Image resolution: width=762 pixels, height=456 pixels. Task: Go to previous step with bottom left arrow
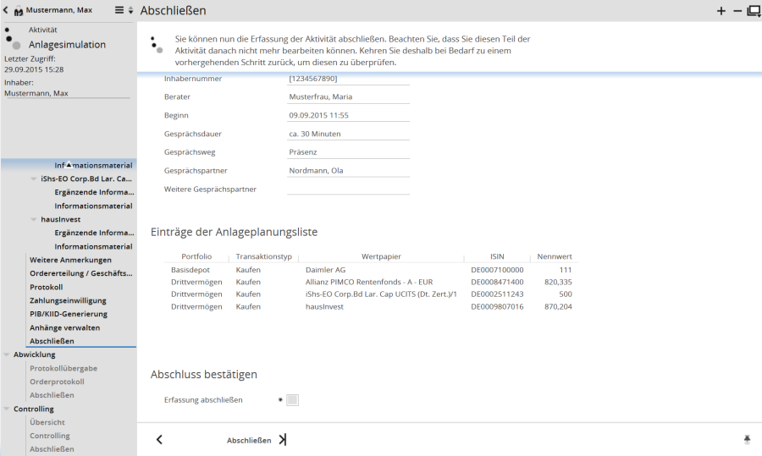159,439
